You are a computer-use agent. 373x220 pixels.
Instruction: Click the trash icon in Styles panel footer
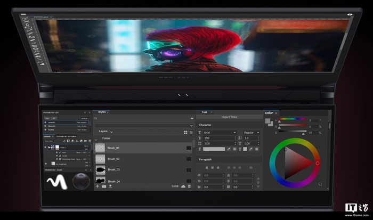tap(189, 186)
